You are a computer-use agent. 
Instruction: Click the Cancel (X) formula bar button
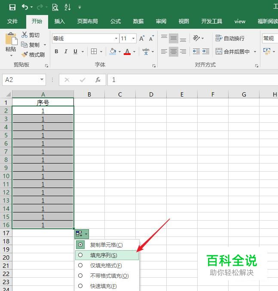(x=67, y=80)
